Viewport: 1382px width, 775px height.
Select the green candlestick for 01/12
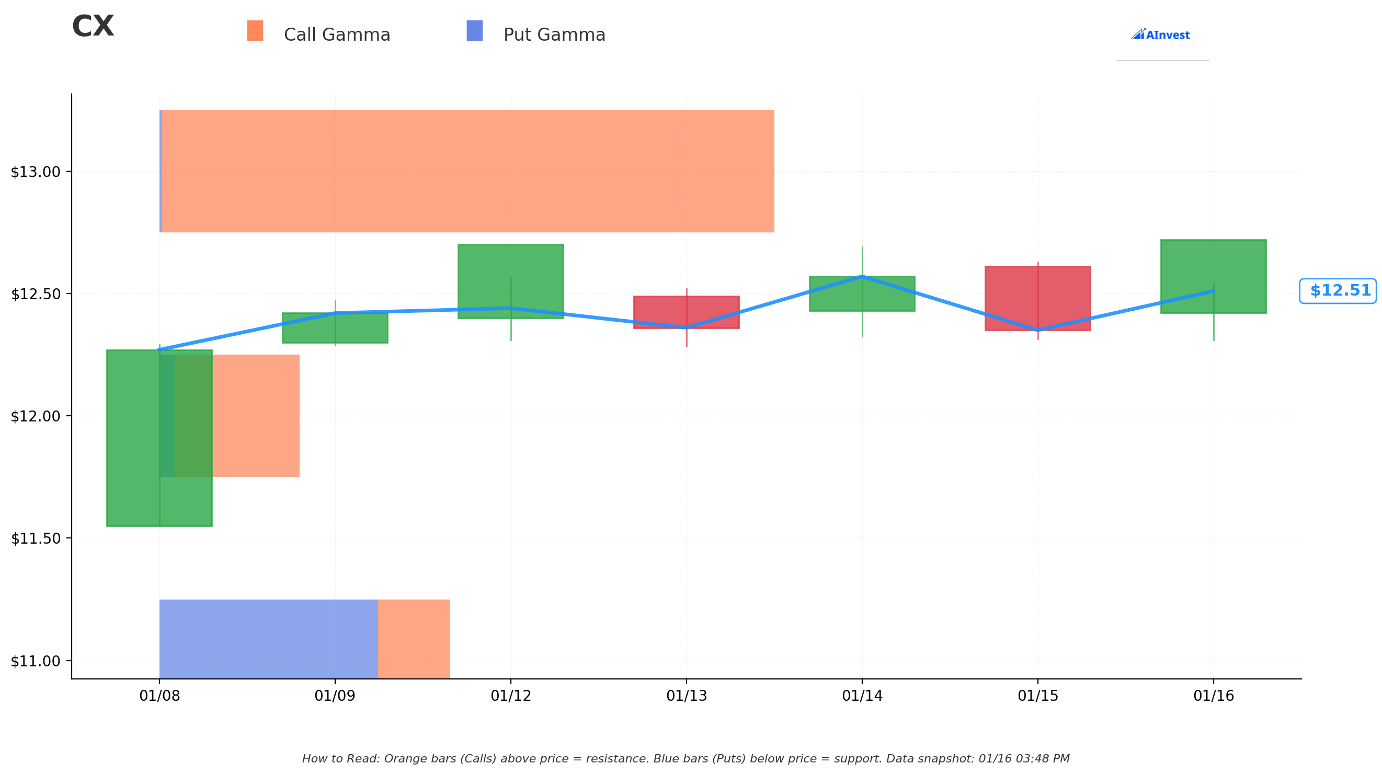pyautogui.click(x=511, y=281)
